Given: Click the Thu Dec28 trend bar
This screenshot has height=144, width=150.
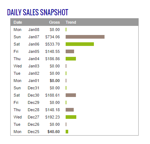Looking at the screenshot, I should click(70, 110).
